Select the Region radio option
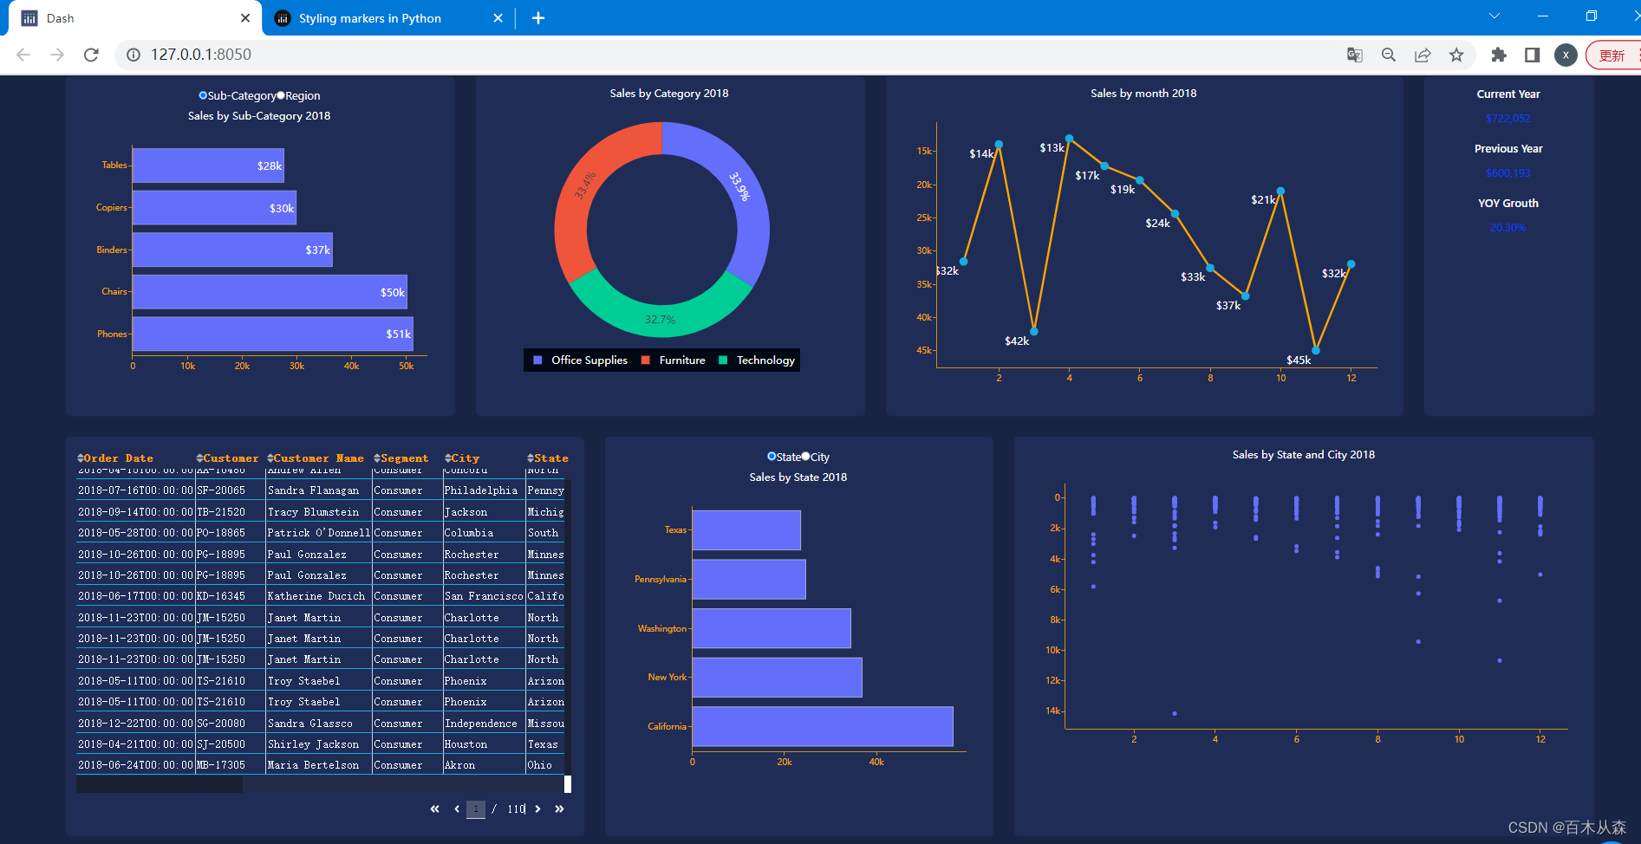Screen dimensions: 1641x844 pyautogui.click(x=281, y=95)
